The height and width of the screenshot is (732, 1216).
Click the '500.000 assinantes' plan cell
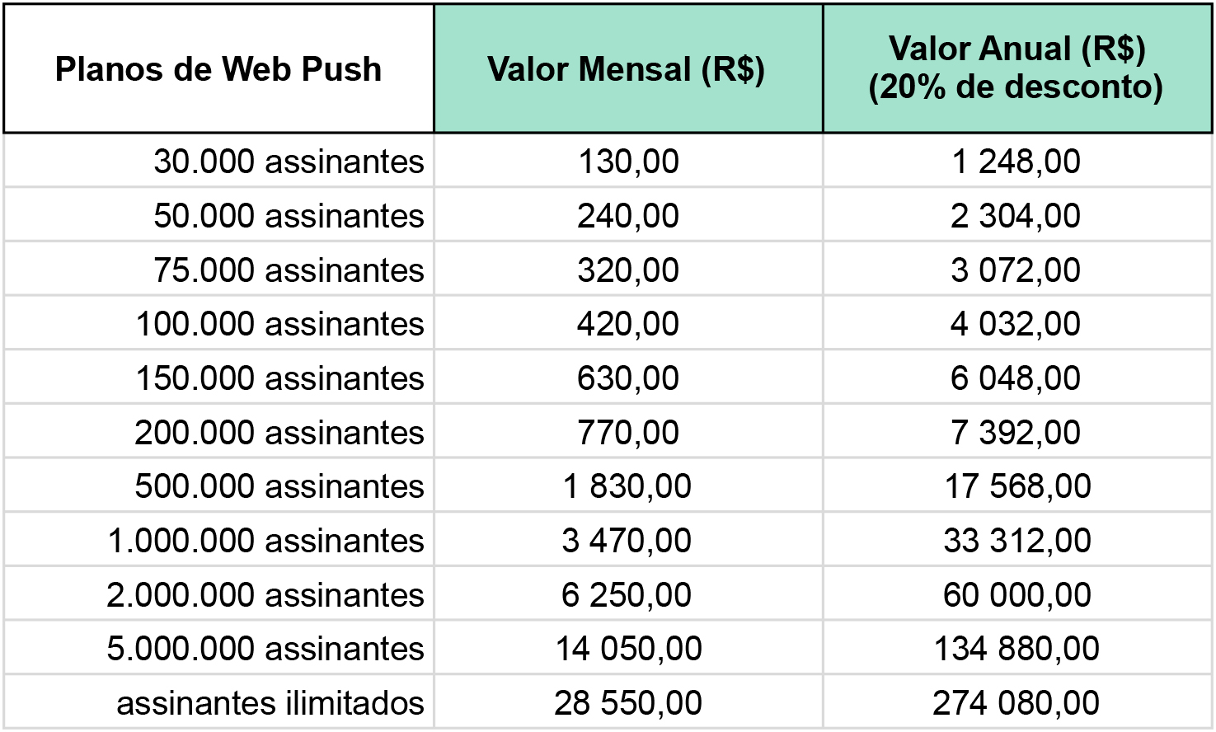point(218,486)
